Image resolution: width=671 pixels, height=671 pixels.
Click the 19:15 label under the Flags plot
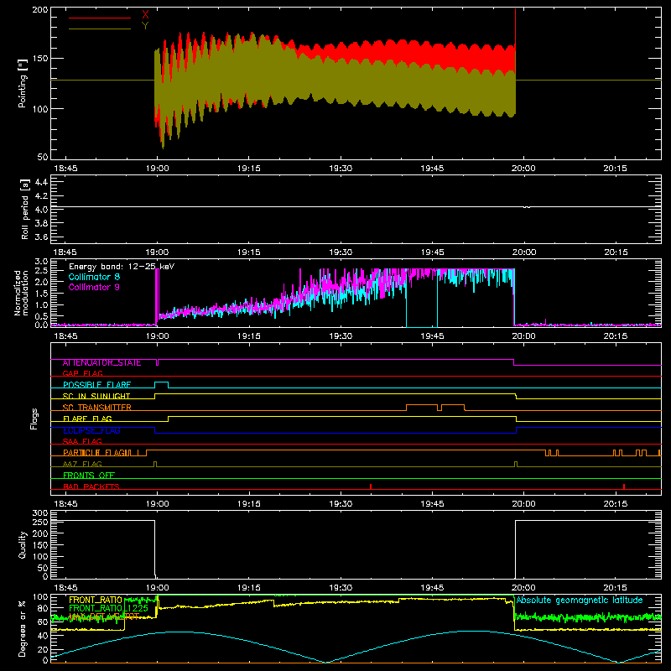[x=248, y=504]
